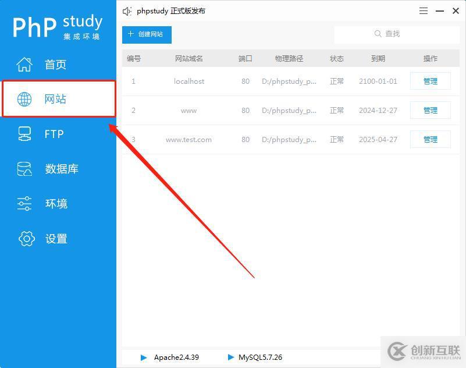Start the MySQL5.7.26 service
Image resolution: width=466 pixels, height=368 pixels.
coord(231,357)
